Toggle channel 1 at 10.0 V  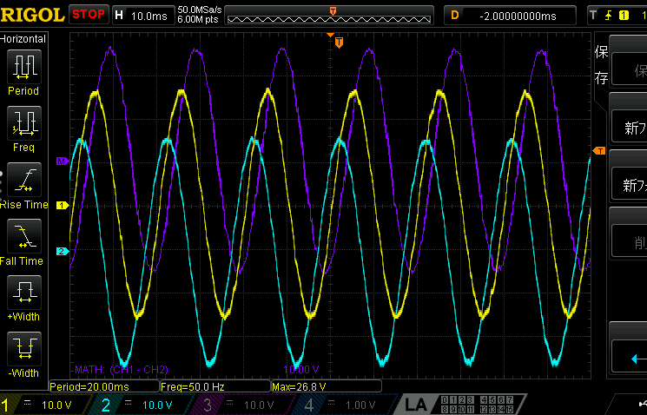pos(41,405)
